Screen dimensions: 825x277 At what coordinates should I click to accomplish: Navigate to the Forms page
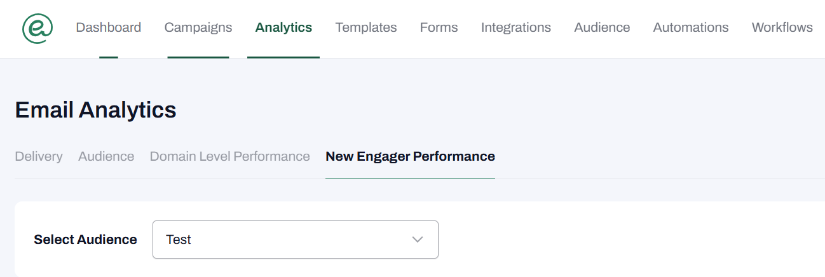(x=439, y=27)
